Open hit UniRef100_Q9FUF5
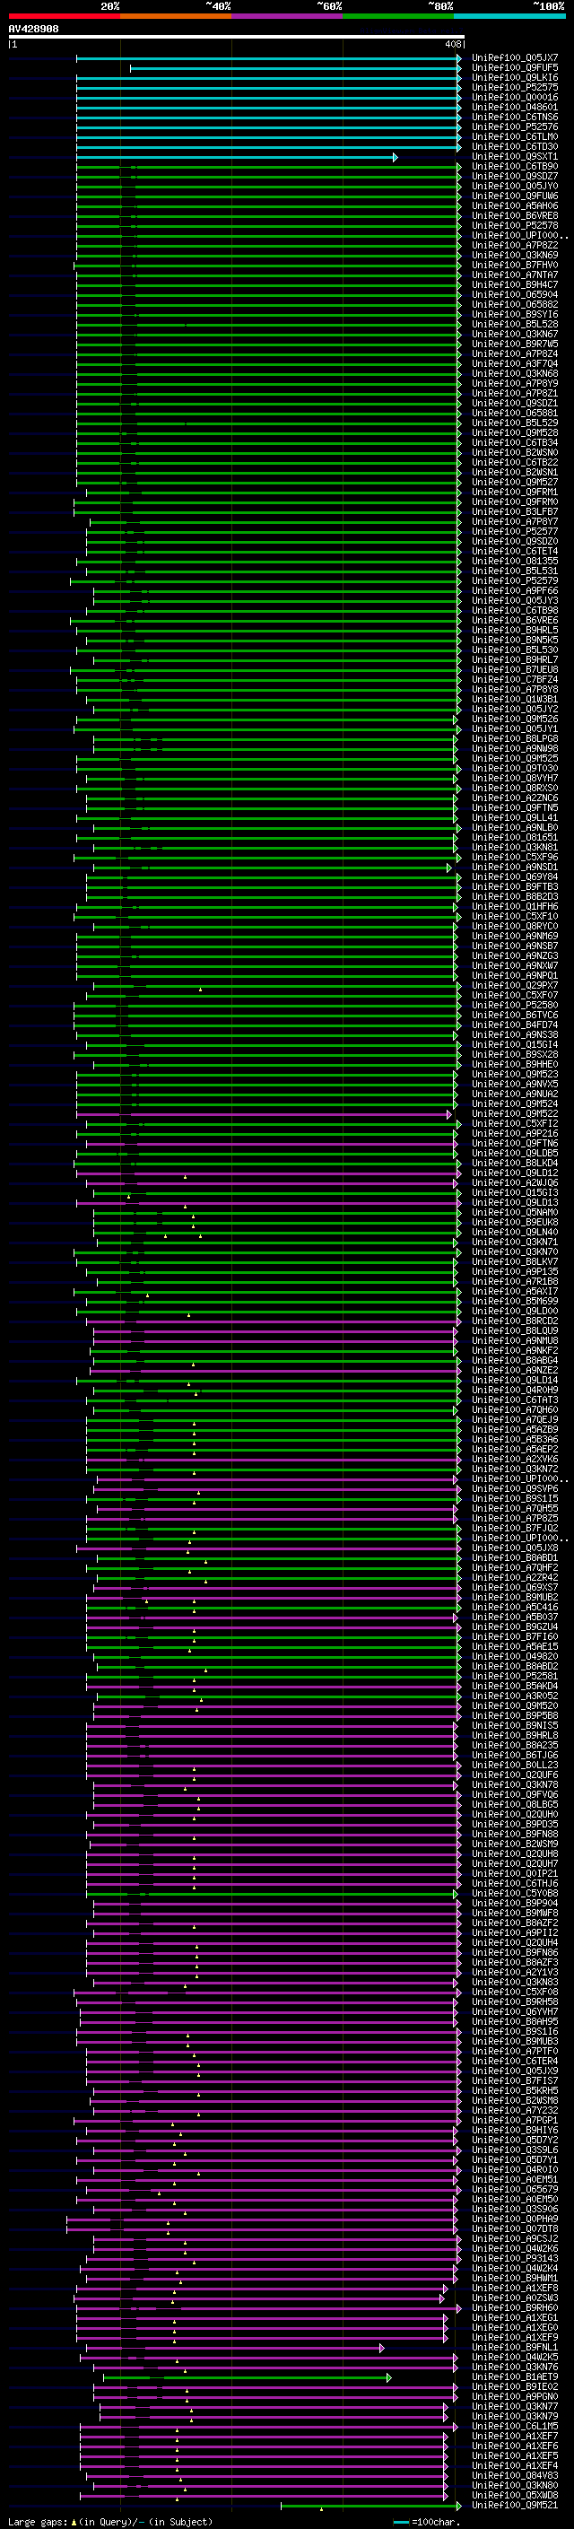The width and height of the screenshot is (574, 2529). pyautogui.click(x=515, y=68)
